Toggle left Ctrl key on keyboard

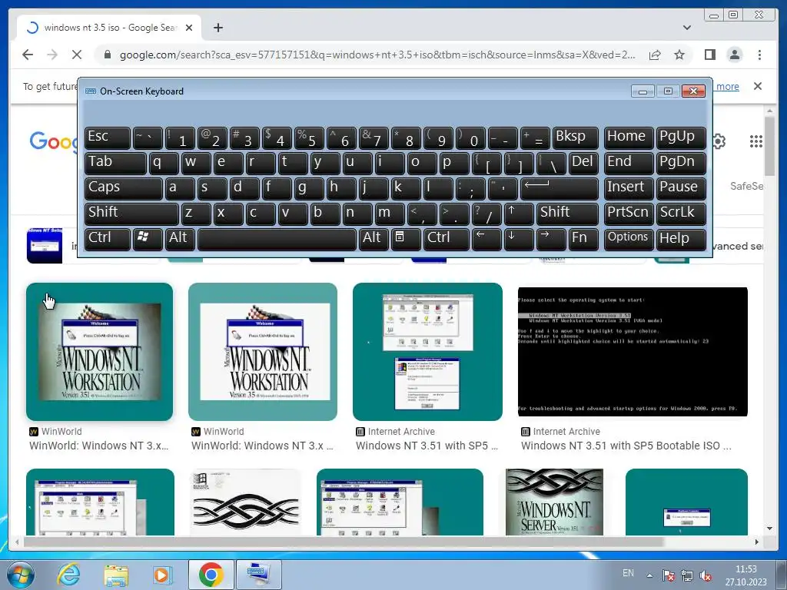click(x=108, y=239)
